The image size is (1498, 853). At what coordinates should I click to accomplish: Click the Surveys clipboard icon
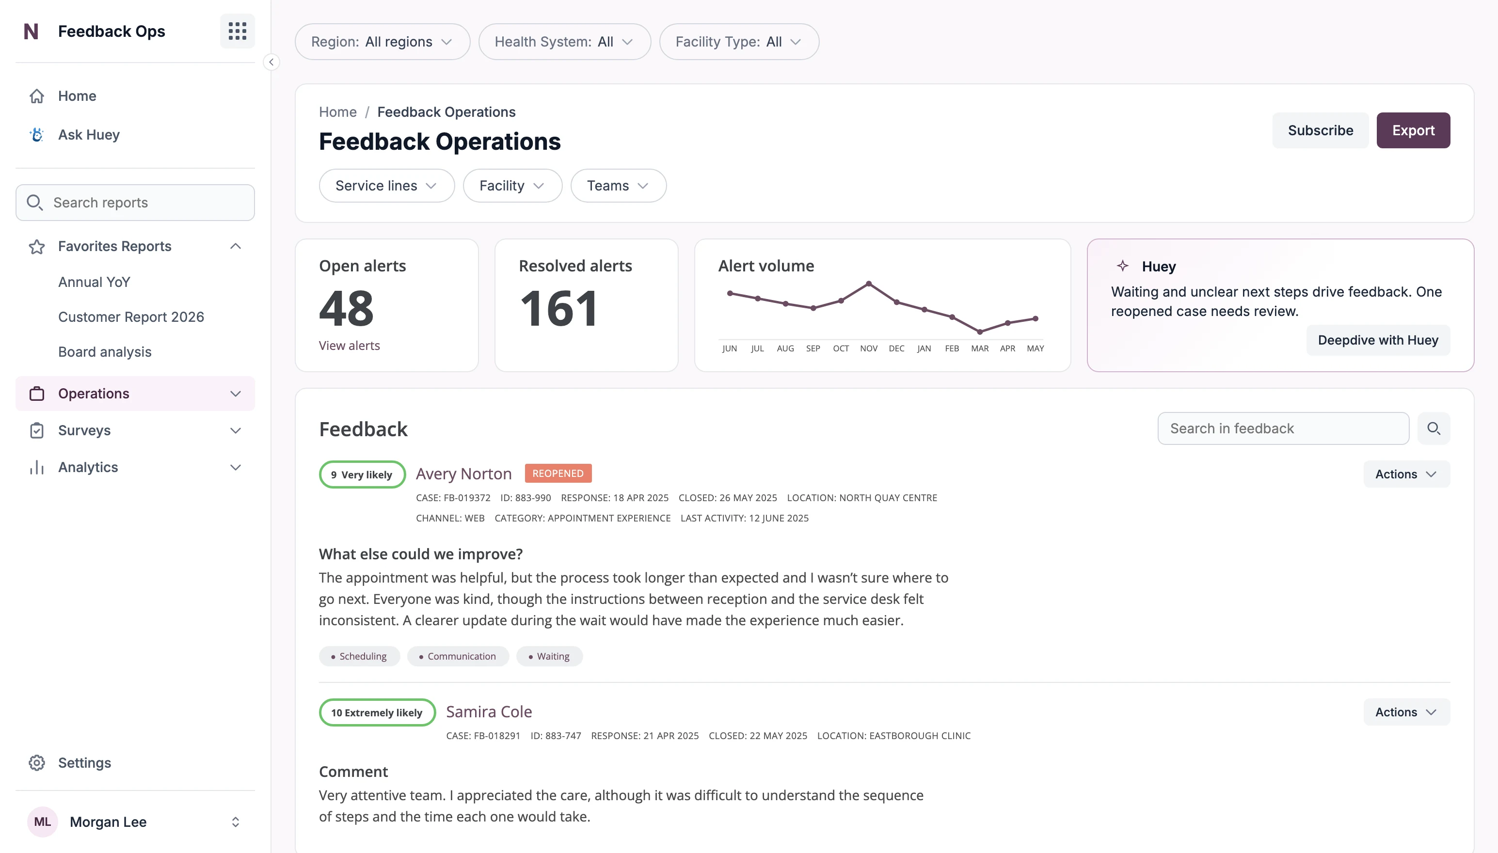tap(37, 430)
